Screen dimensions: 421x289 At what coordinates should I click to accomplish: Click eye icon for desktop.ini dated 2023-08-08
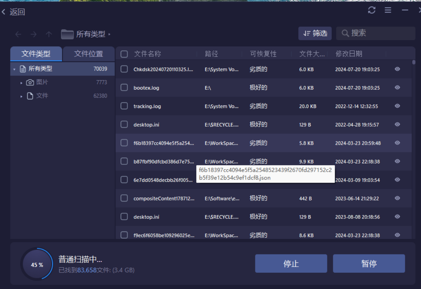coord(397,217)
